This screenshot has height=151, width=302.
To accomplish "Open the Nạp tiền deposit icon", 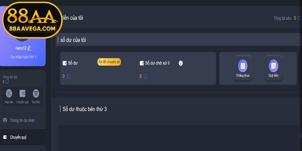I will [x=9, y=94].
